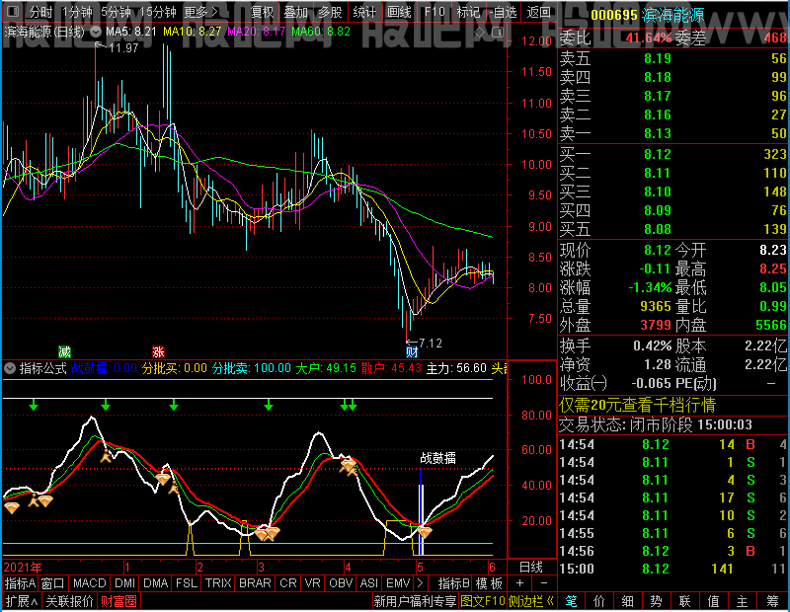Open the 财富圈 tab
The width and height of the screenshot is (790, 612).
click(118, 601)
